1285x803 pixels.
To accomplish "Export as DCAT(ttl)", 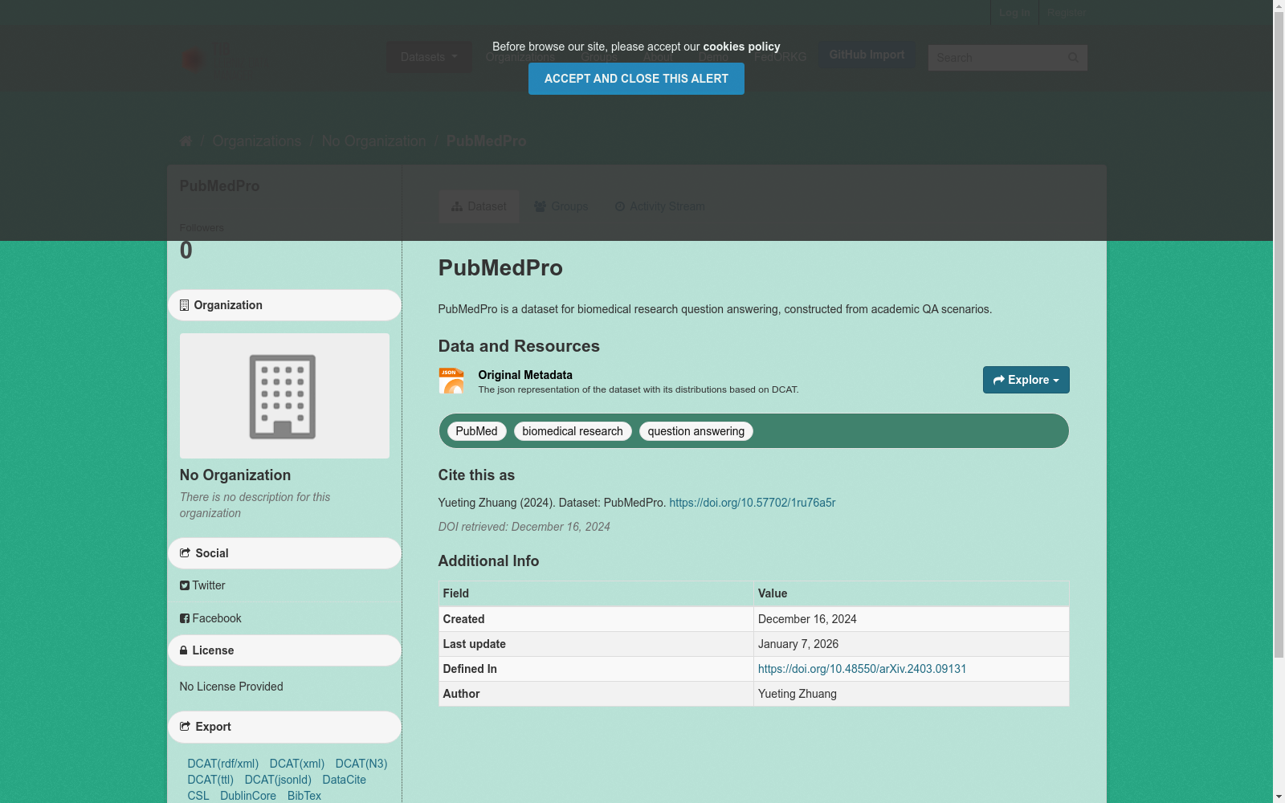I will (210, 780).
